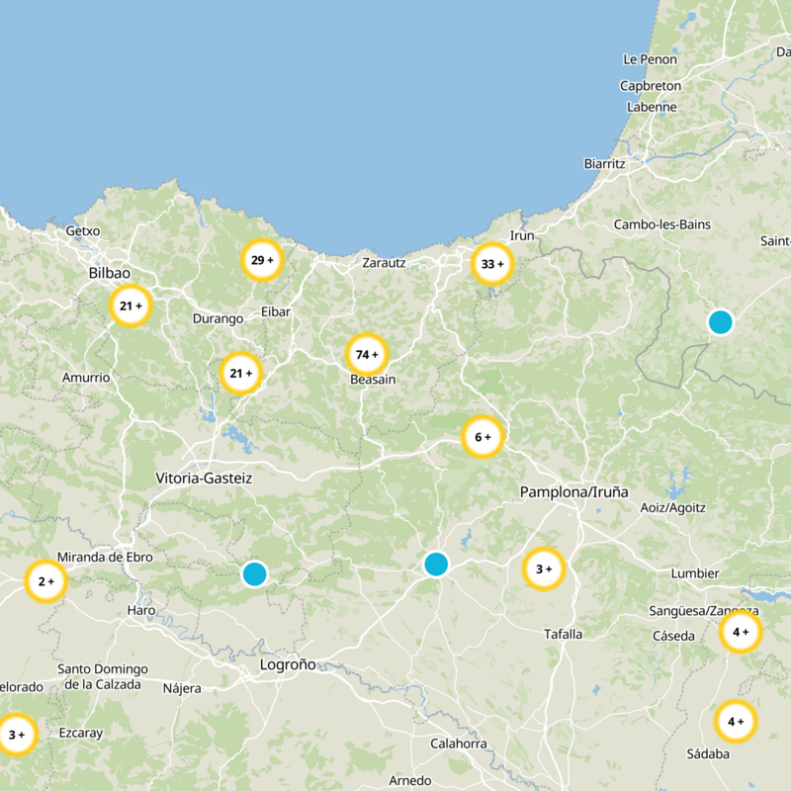Click the Lumbier town label
This screenshot has height=791, width=791.
pyautogui.click(x=695, y=573)
